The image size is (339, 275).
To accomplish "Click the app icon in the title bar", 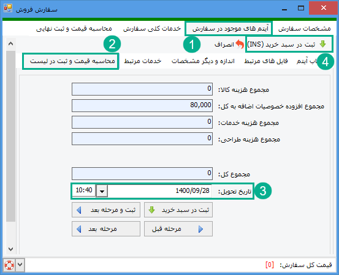I will (x=8, y=8).
